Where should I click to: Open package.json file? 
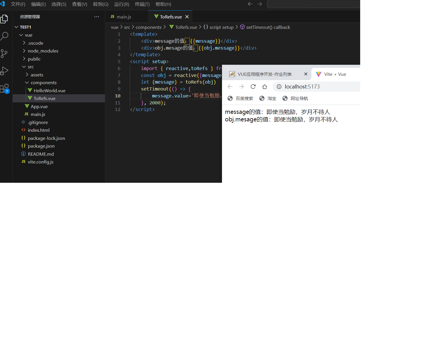coord(59,146)
